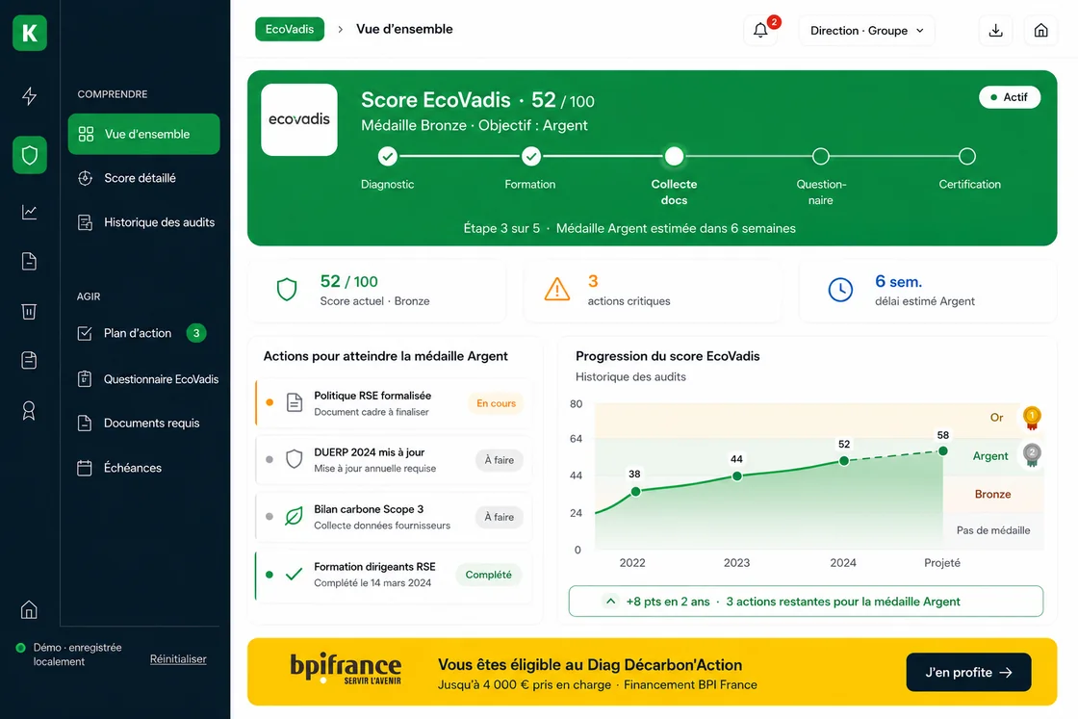Open notifications bell with 2 badge

pyautogui.click(x=760, y=30)
